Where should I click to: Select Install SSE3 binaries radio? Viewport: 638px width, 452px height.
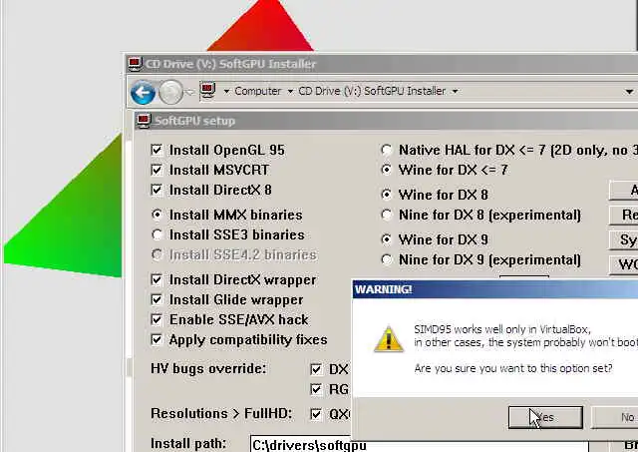(158, 234)
